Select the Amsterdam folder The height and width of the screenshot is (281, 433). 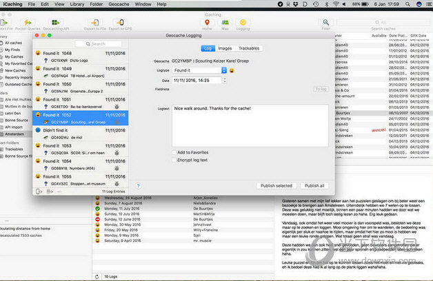[14, 134]
